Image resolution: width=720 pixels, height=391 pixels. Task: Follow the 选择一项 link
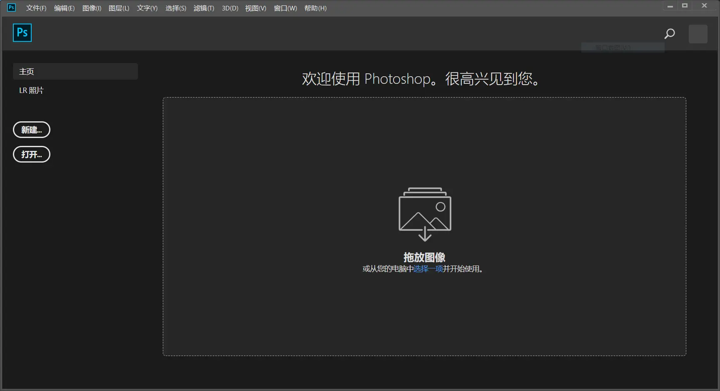coord(428,269)
